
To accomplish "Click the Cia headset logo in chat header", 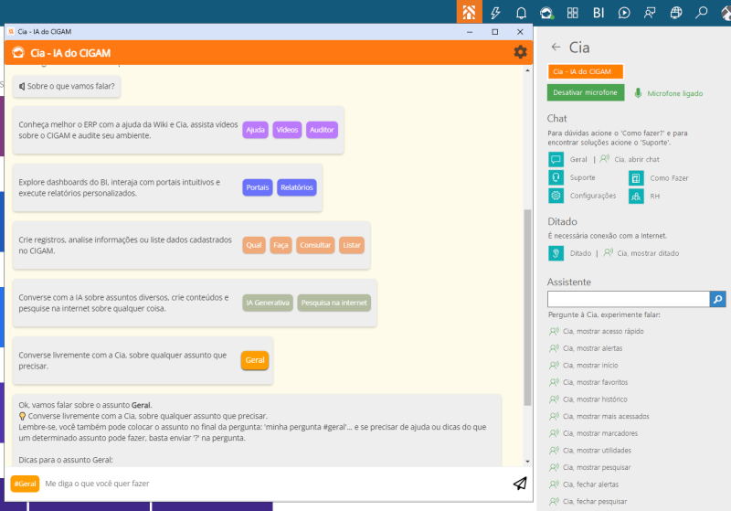I will pyautogui.click(x=18, y=53).
